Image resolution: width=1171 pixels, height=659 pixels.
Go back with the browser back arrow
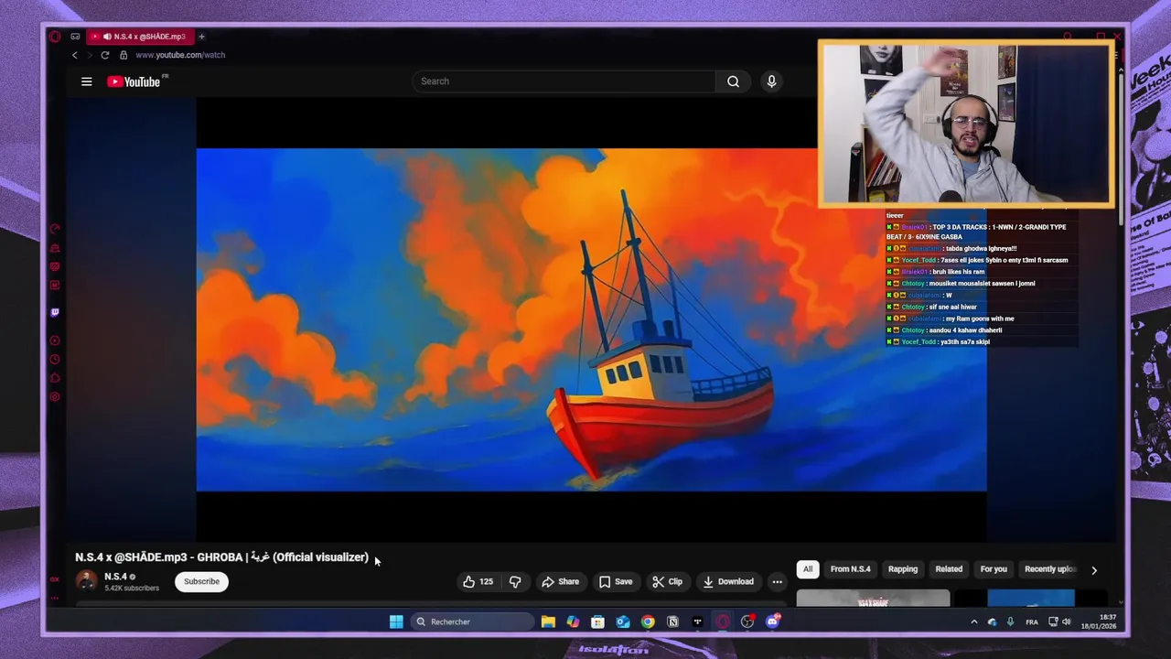click(x=75, y=55)
